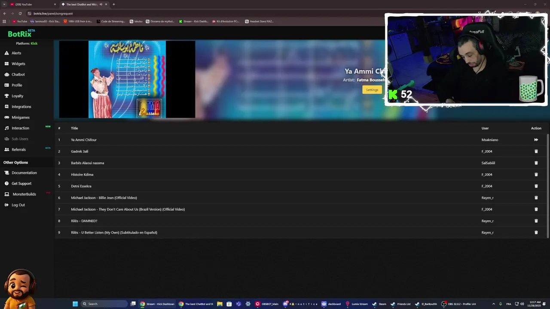
Task: Delete Billie Jean song request
Action: (536, 198)
